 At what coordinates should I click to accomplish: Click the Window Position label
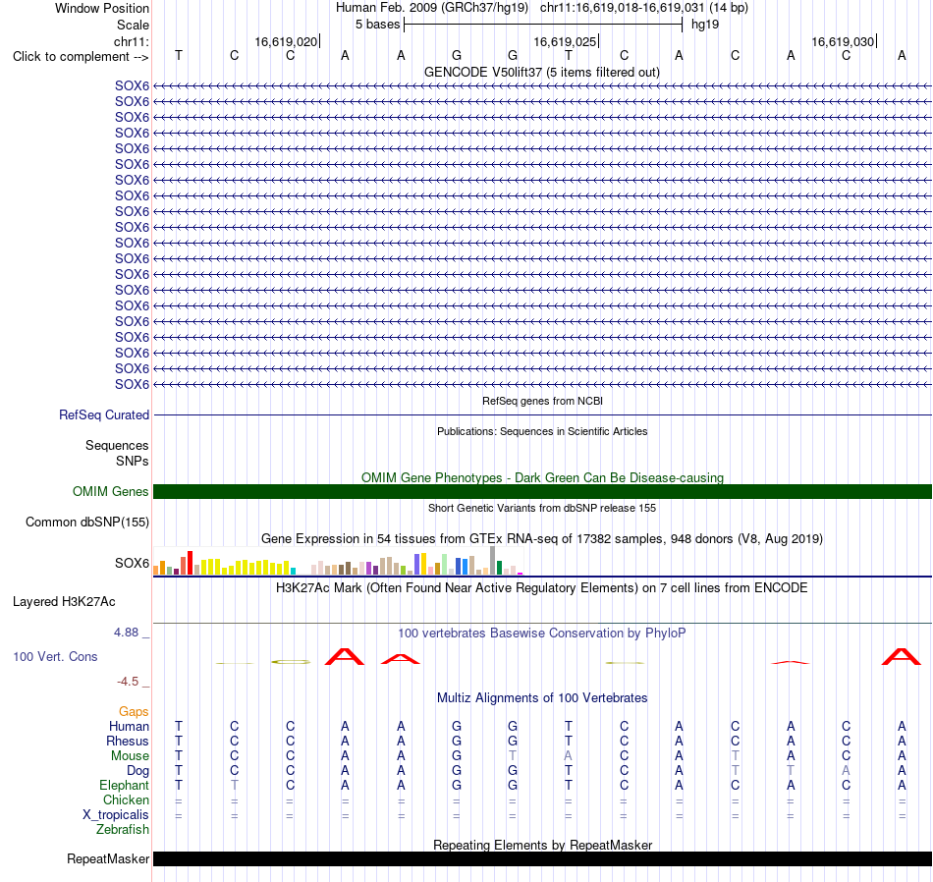coord(102,8)
